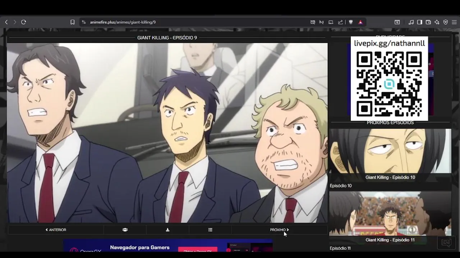Open site settings icon beside the URL
Viewport: 460px width, 258px height.
pos(83,22)
